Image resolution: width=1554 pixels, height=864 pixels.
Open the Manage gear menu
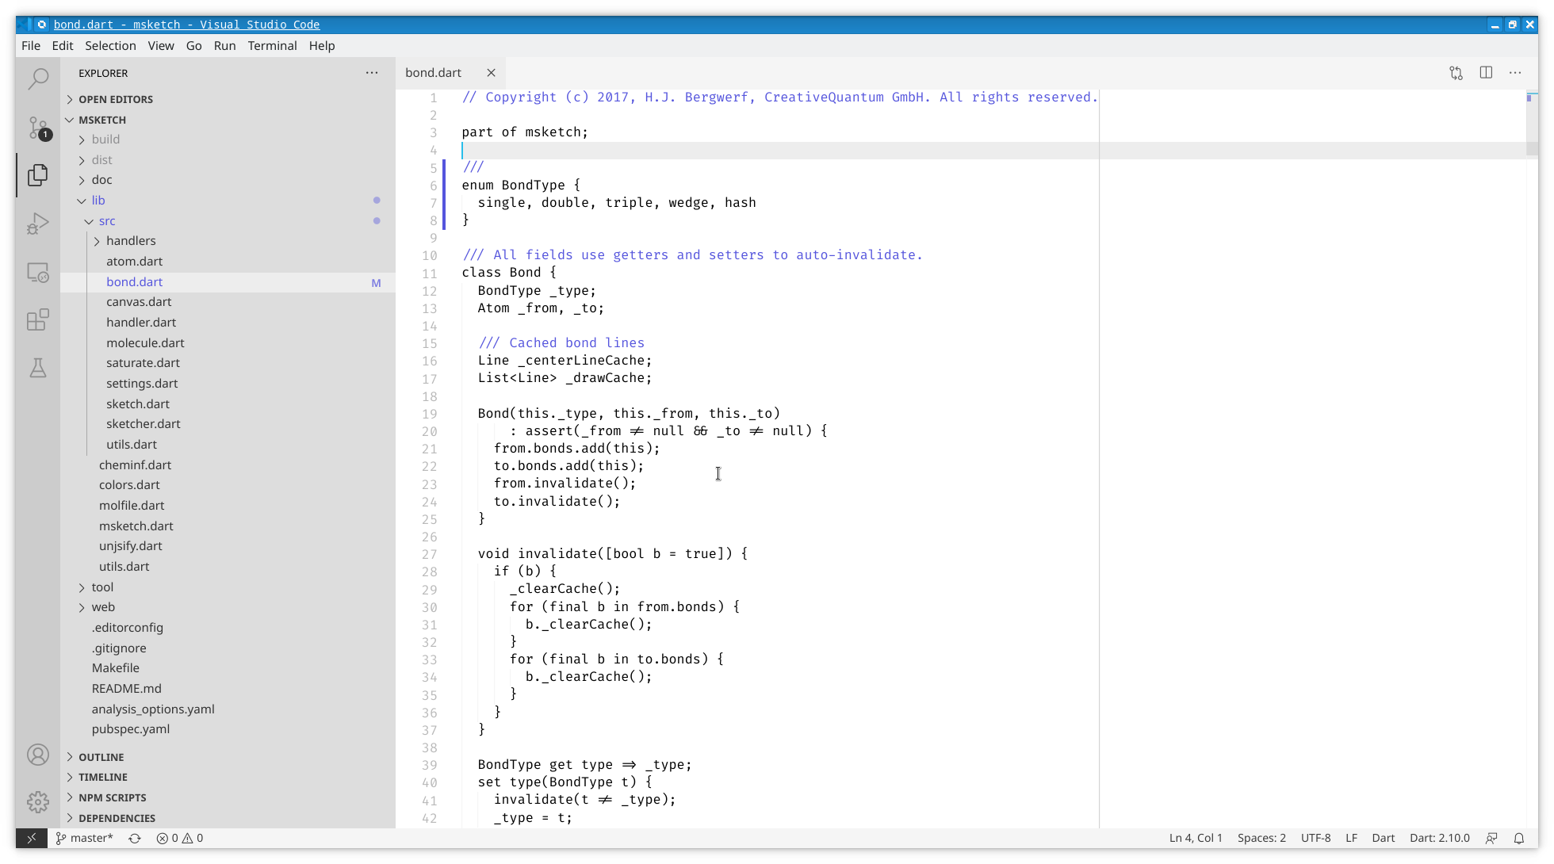click(x=37, y=801)
